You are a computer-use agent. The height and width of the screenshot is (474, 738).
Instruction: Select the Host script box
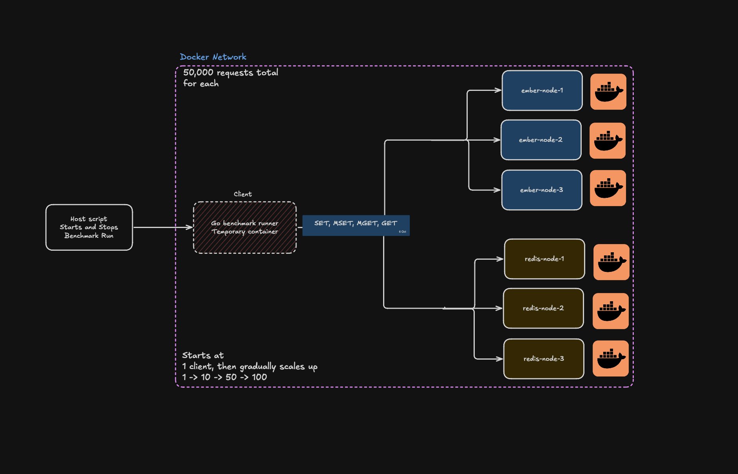pyautogui.click(x=89, y=227)
